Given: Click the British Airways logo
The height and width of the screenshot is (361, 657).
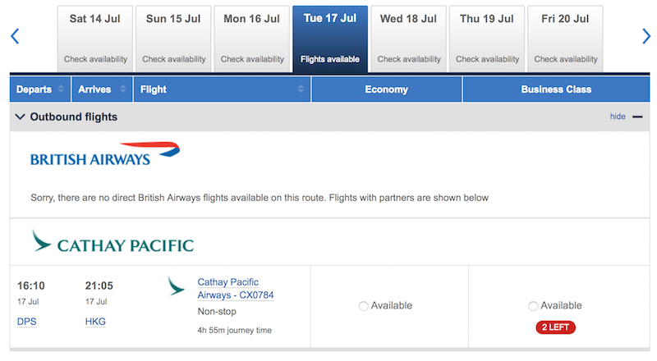Looking at the screenshot, I should (105, 154).
